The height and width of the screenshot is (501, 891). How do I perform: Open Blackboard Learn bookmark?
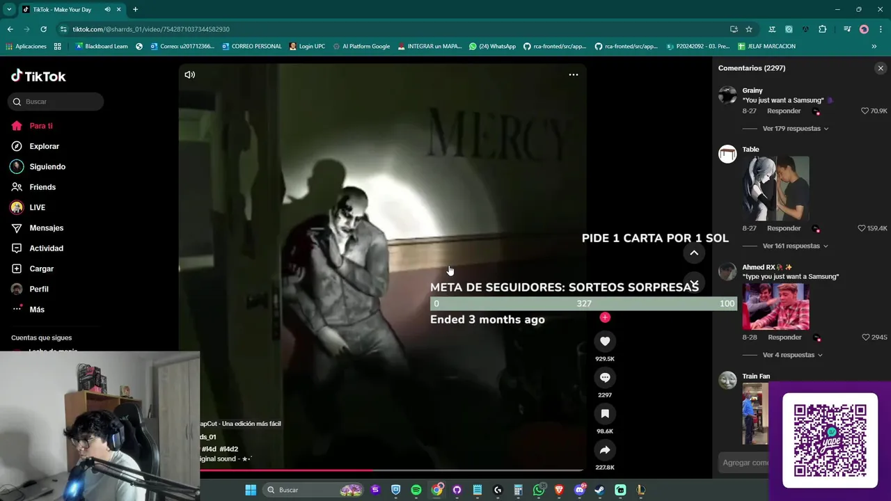coord(102,47)
